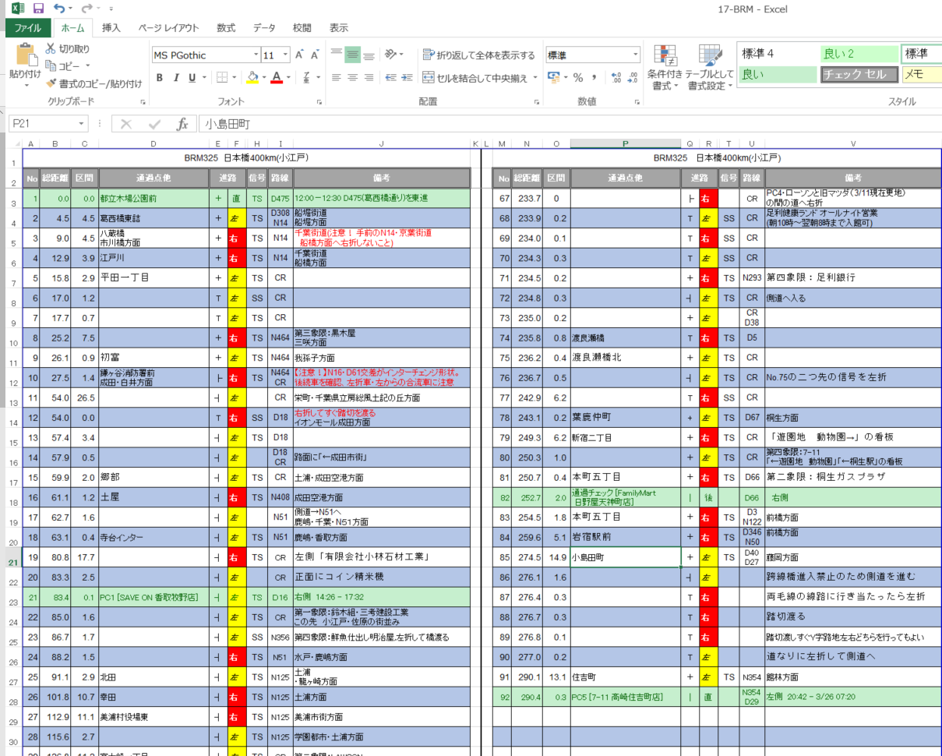Click the percent style icon
Image resolution: width=942 pixels, height=756 pixels.
tap(578, 78)
